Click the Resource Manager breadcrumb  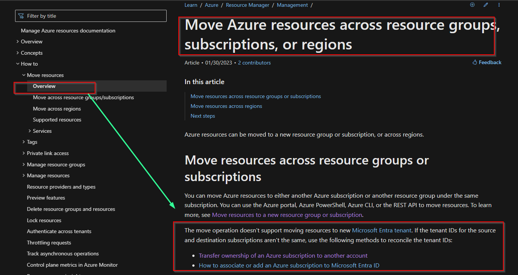coord(247,5)
